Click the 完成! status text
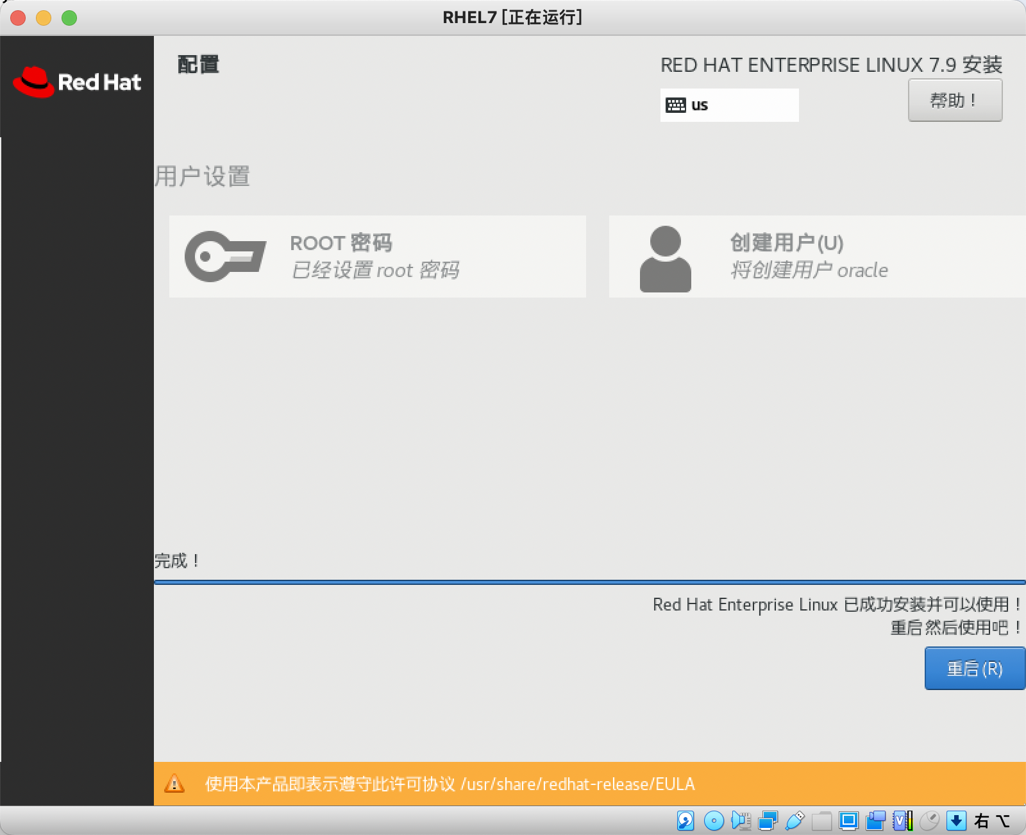 (176, 561)
